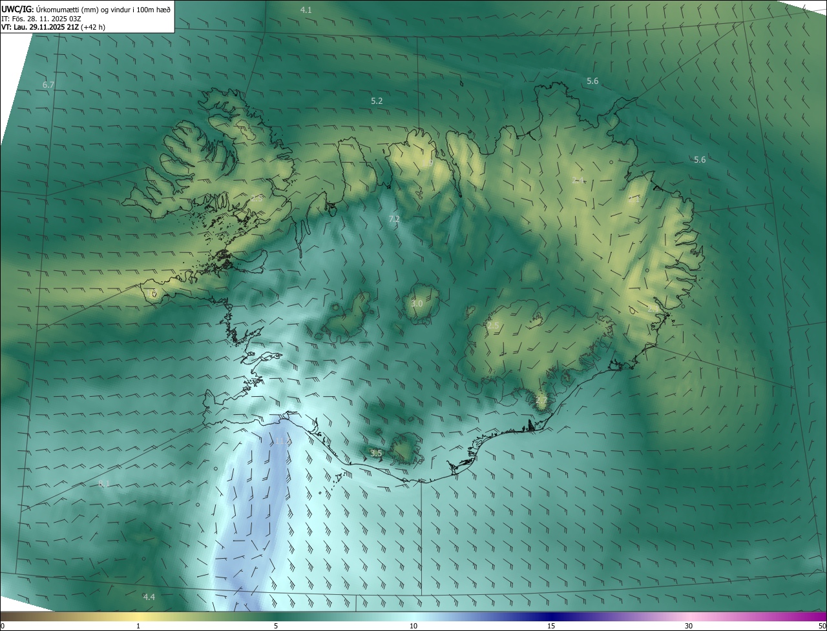Click the 7.2 value label on map
This screenshot has width=827, height=631.
(394, 219)
